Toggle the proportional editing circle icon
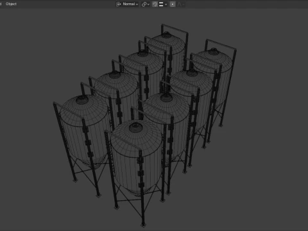The width and height of the screenshot is (308, 231). [173, 4]
